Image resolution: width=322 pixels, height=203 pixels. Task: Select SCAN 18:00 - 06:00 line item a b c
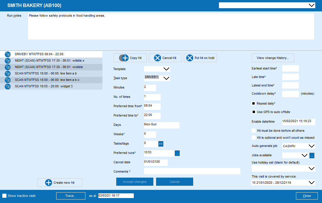click(51, 80)
